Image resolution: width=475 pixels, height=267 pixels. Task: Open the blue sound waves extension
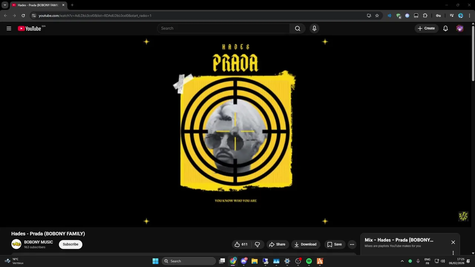(x=389, y=16)
